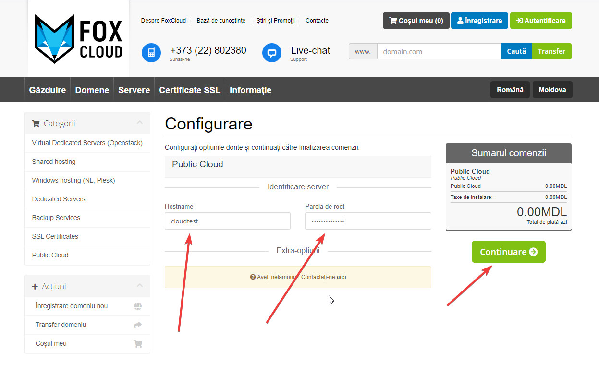Click the globe icon beside Înregistrare domeniu nou

[x=138, y=306]
